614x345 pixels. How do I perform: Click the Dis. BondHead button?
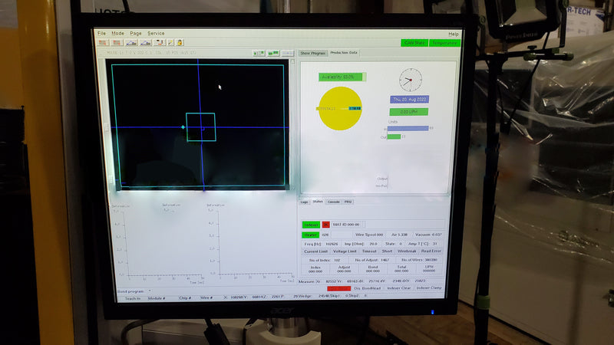coord(368,288)
